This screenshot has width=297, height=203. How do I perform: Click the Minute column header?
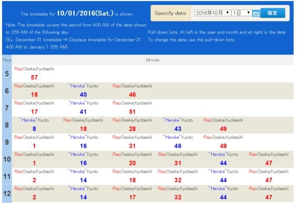pyautogui.click(x=152, y=60)
